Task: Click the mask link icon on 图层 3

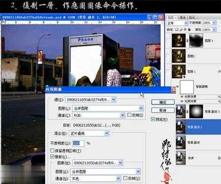Action: (188, 41)
